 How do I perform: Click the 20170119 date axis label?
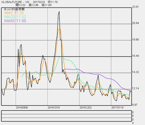[117, 107]
